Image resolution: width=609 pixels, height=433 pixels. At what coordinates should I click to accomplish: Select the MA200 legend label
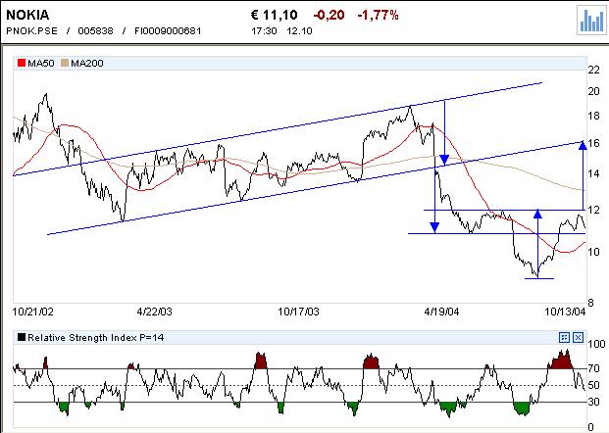[87, 64]
